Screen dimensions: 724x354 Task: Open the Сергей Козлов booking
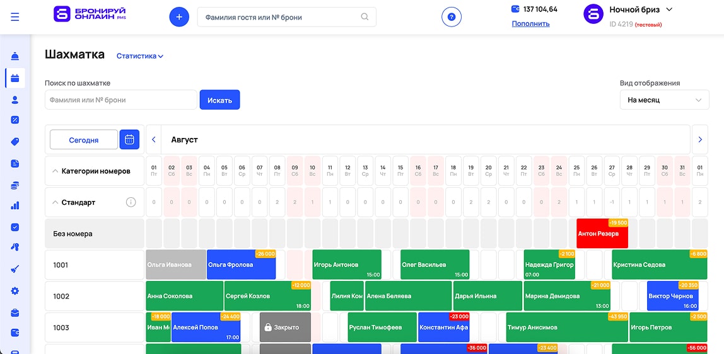[x=267, y=296]
